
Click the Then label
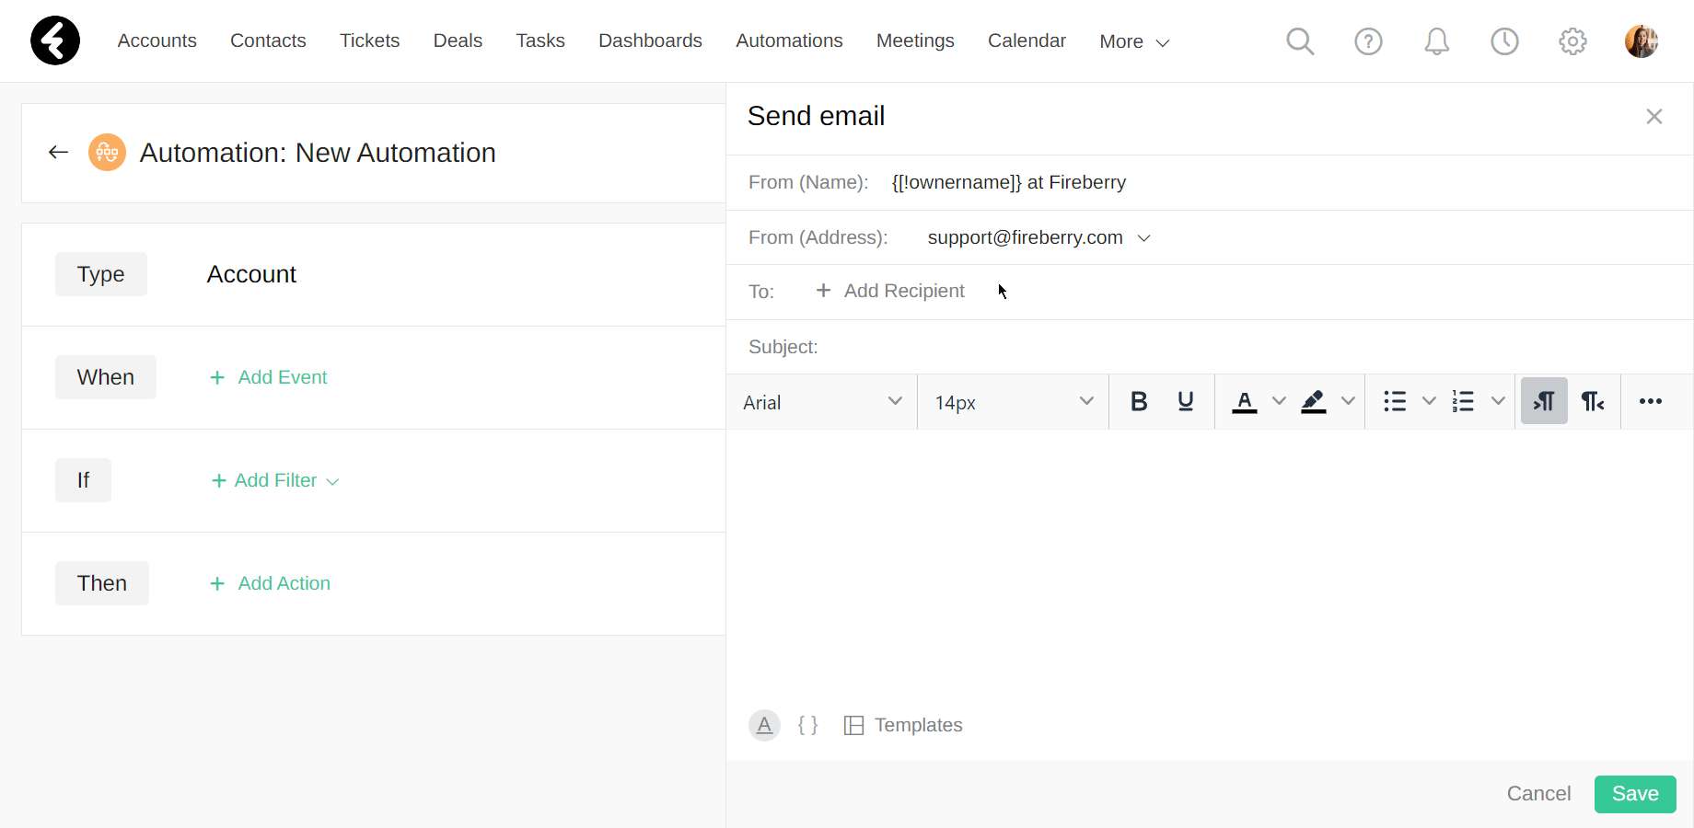tap(102, 583)
